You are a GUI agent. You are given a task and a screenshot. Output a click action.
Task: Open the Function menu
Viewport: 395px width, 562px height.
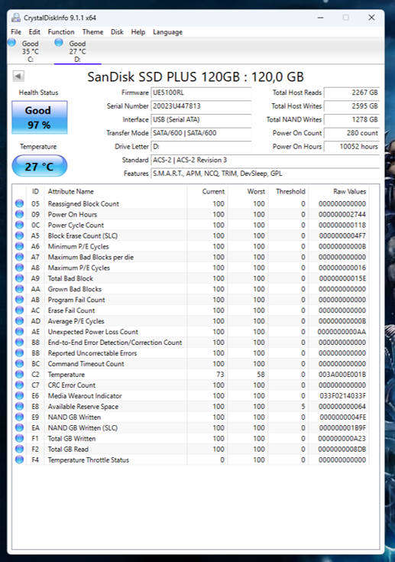(x=61, y=32)
